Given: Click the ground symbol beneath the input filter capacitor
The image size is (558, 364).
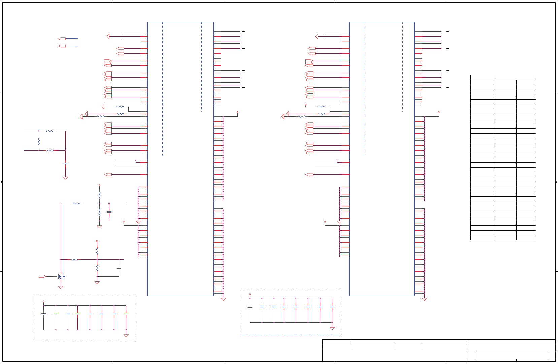Looking at the screenshot, I should [x=65, y=178].
